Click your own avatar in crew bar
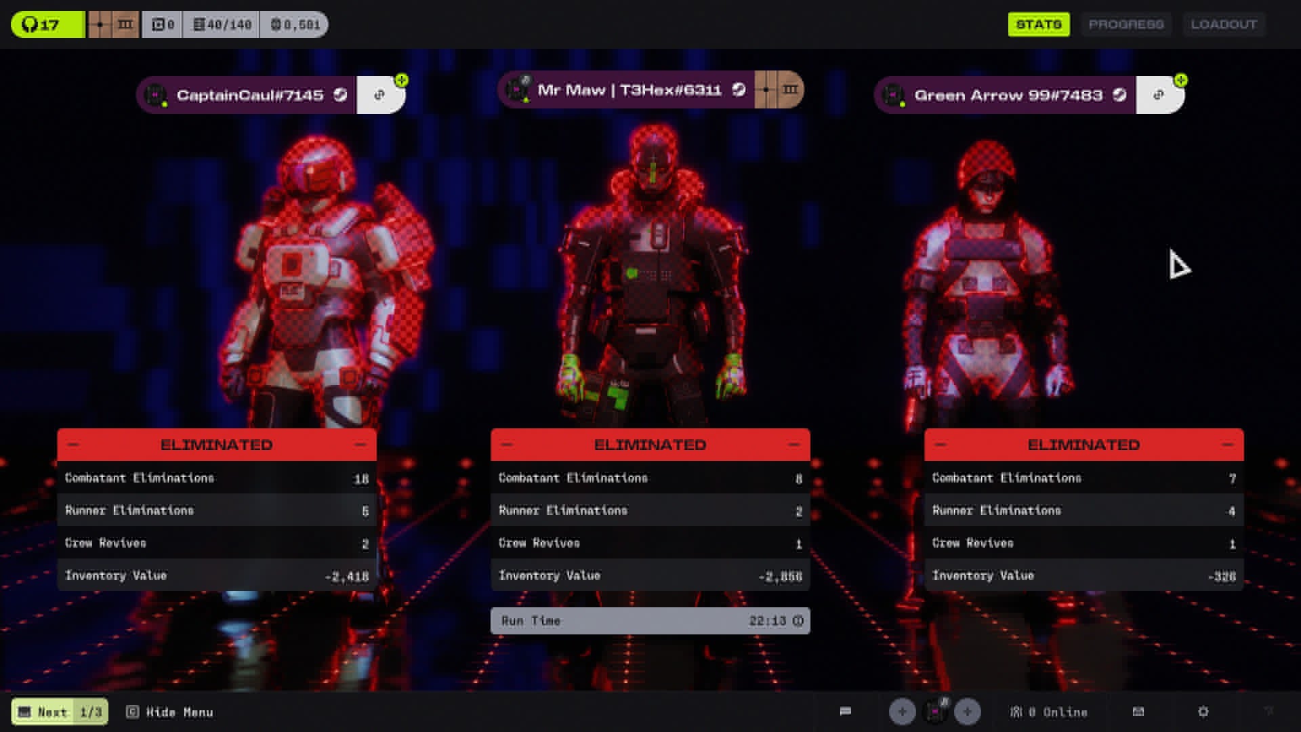 coord(935,712)
